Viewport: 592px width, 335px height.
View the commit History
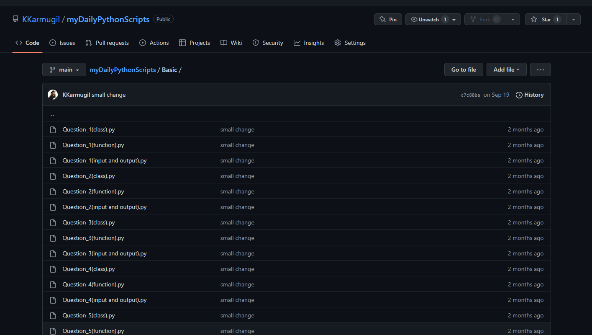tap(530, 95)
